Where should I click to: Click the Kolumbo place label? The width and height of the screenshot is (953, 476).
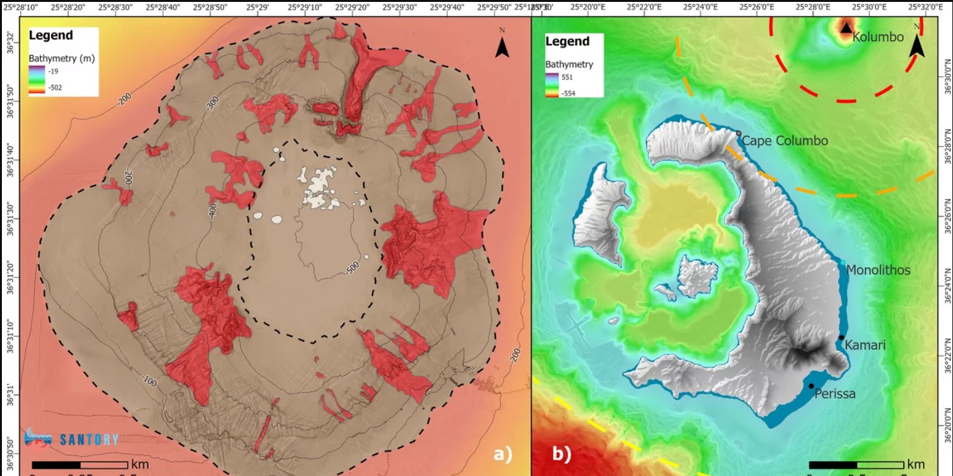click(x=878, y=37)
